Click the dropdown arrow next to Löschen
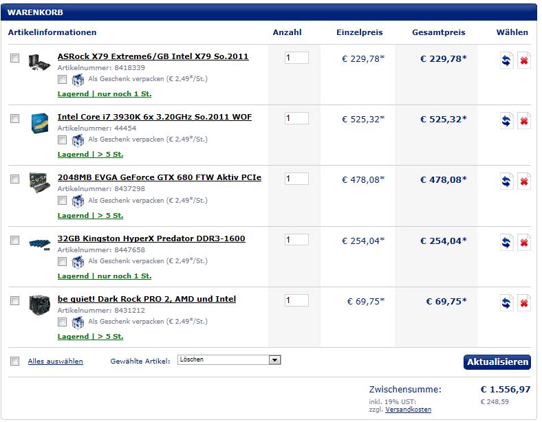542x422 pixels. pyautogui.click(x=275, y=360)
